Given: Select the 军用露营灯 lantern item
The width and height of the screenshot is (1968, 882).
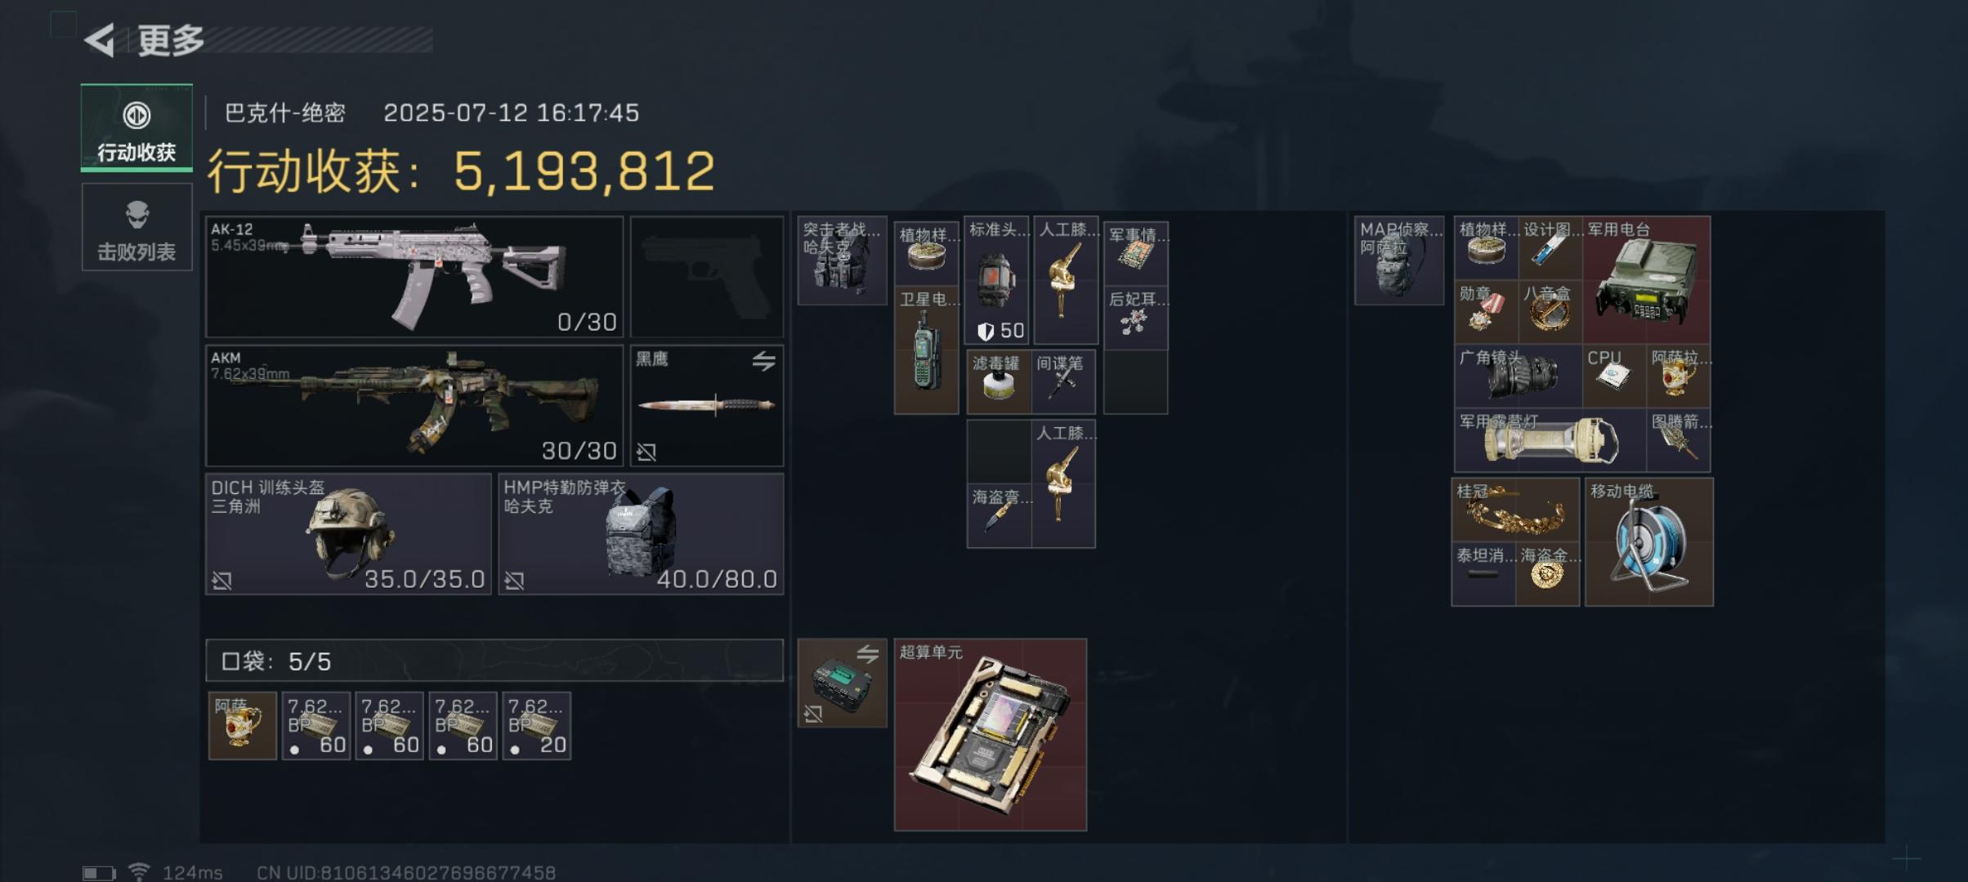Looking at the screenshot, I should point(1550,440).
